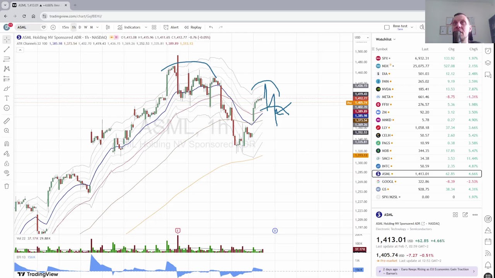
Task: Open more options for ASML details panel
Action: 475,215
